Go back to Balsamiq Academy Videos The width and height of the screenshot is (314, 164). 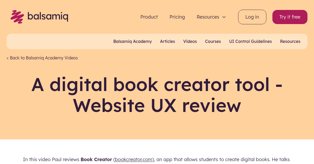[44, 58]
